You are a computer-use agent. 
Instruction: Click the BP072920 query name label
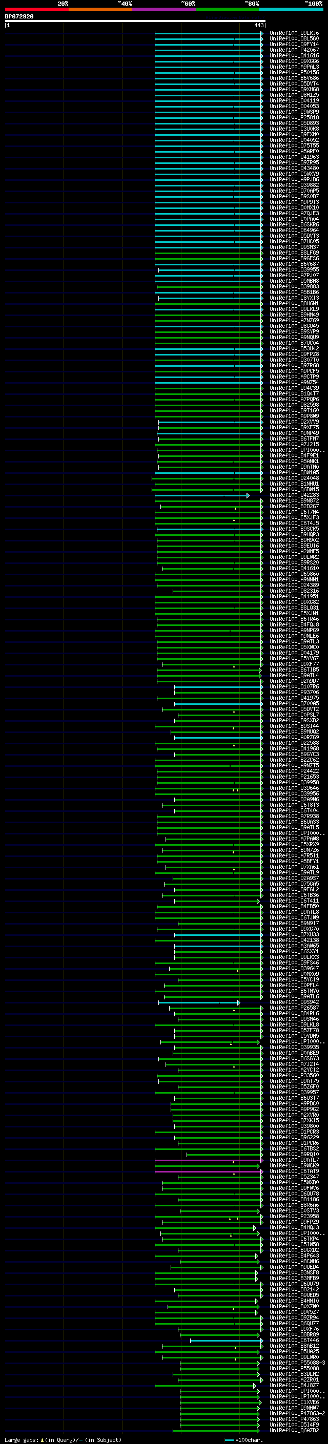[x=19, y=16]
